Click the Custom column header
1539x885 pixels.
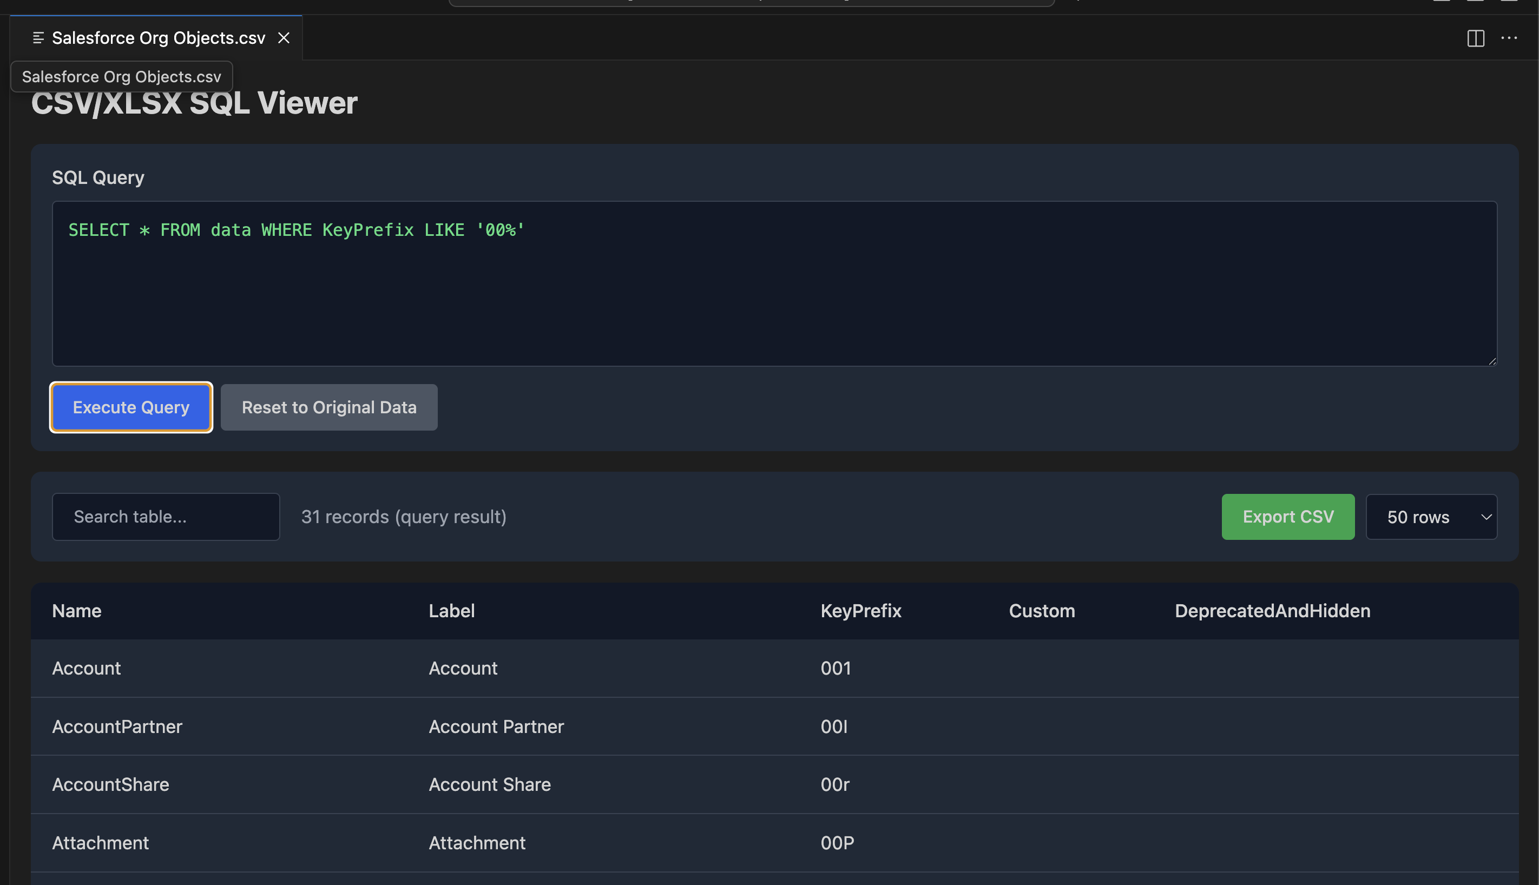pyautogui.click(x=1042, y=611)
